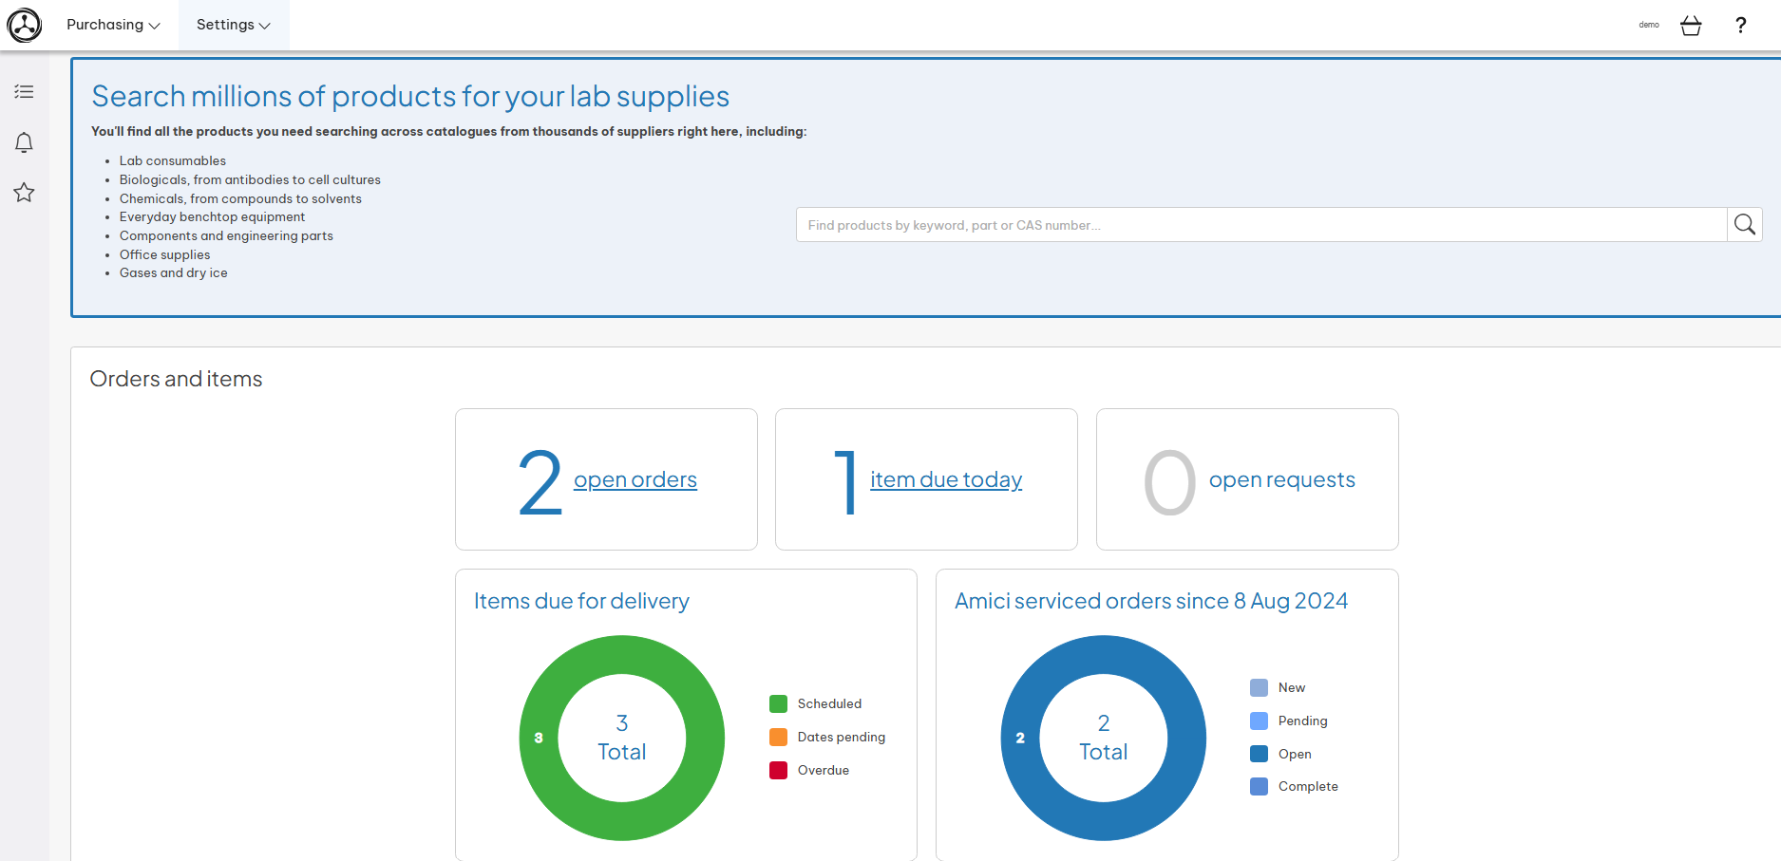Toggle the Dates pending orange legend swatch
Image resolution: width=1781 pixels, height=861 pixels.
click(x=778, y=737)
